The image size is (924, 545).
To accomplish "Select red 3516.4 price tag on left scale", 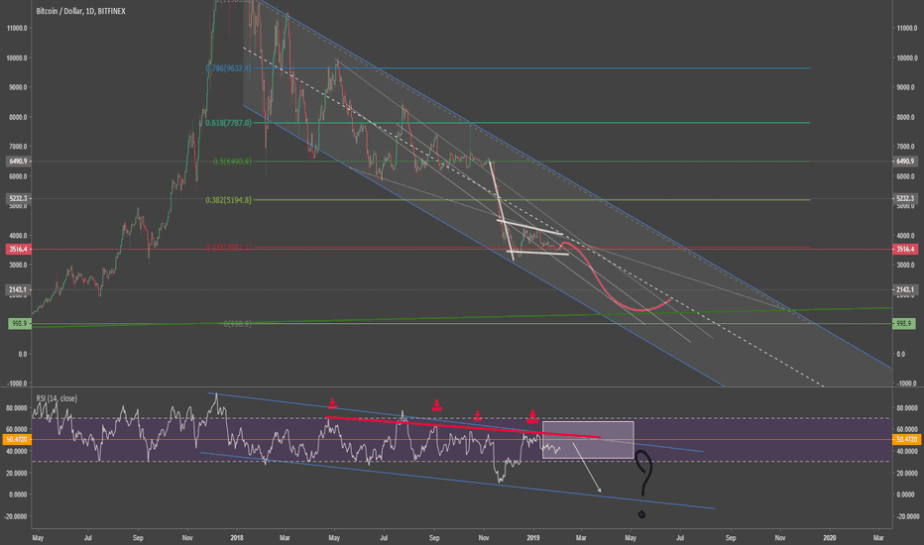I will 18,250.
